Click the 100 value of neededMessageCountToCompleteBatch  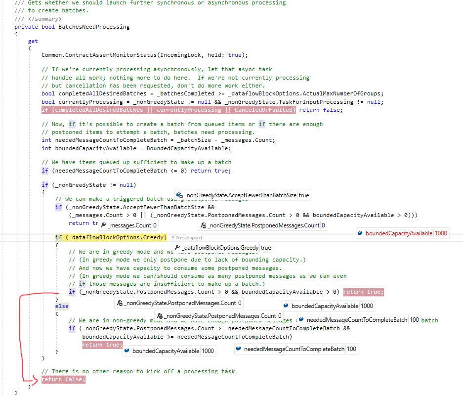pos(415,320)
